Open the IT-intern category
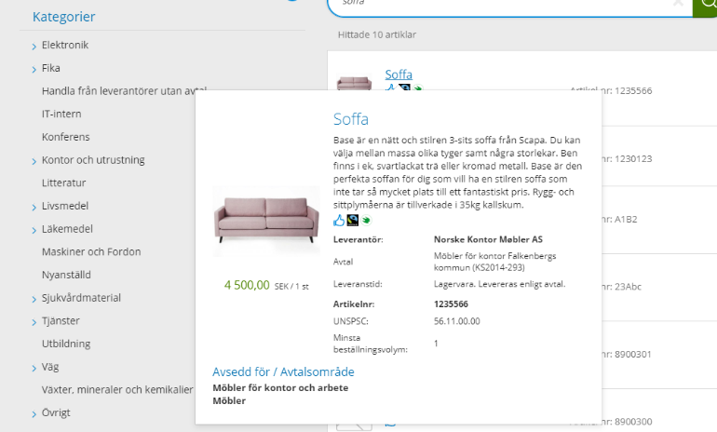Viewport: 717px width, 432px height. (x=61, y=115)
